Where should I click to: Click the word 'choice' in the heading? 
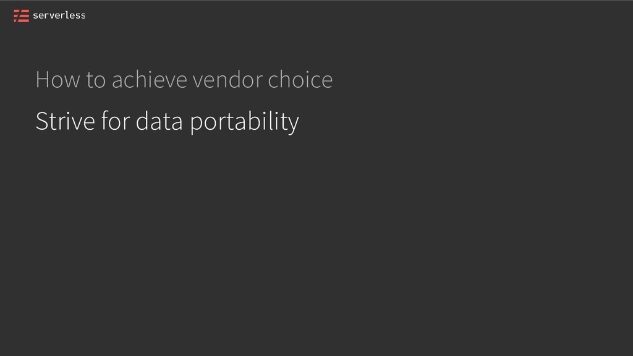(x=300, y=80)
